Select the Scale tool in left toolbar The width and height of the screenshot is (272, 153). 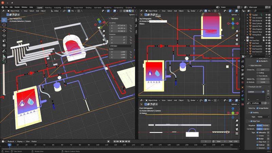(x=4, y=40)
